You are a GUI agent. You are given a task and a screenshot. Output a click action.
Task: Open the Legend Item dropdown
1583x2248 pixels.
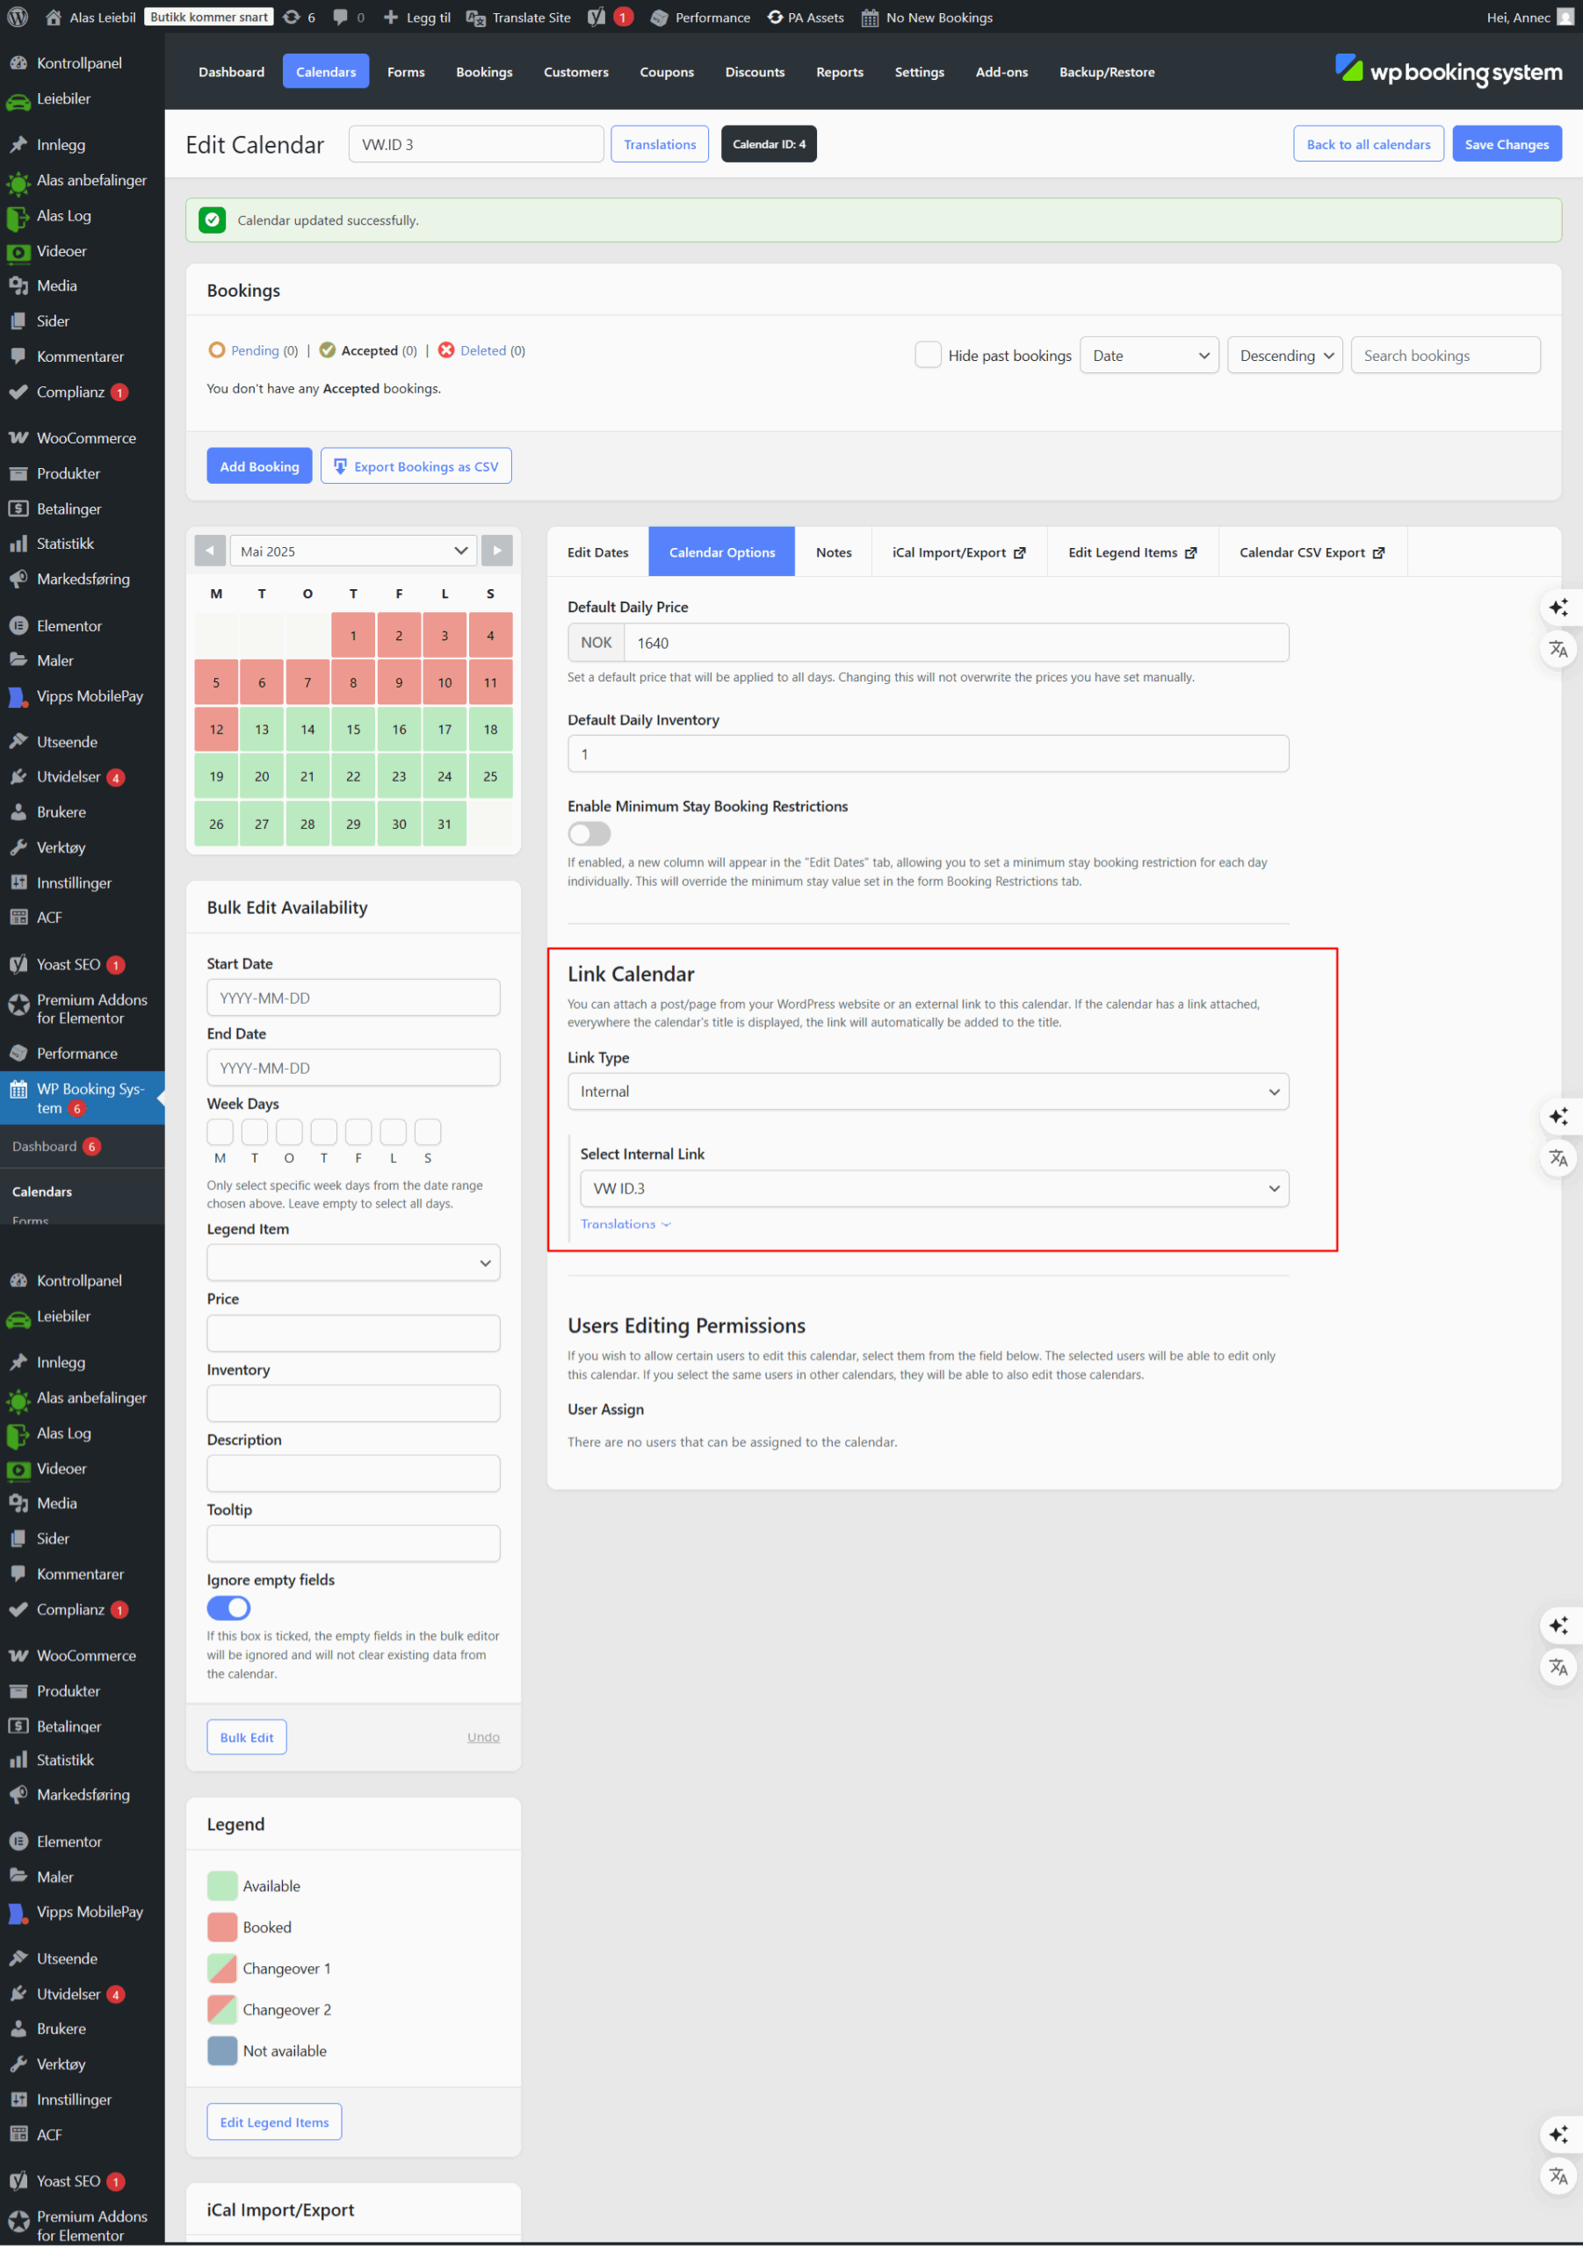pos(352,1262)
